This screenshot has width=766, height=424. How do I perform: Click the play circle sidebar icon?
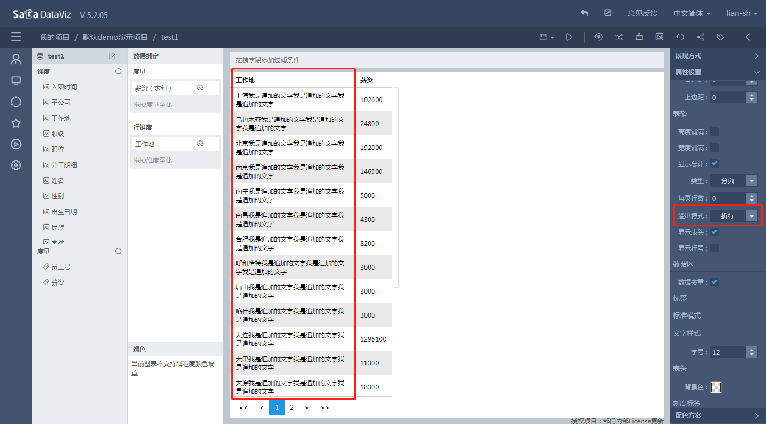(x=16, y=144)
